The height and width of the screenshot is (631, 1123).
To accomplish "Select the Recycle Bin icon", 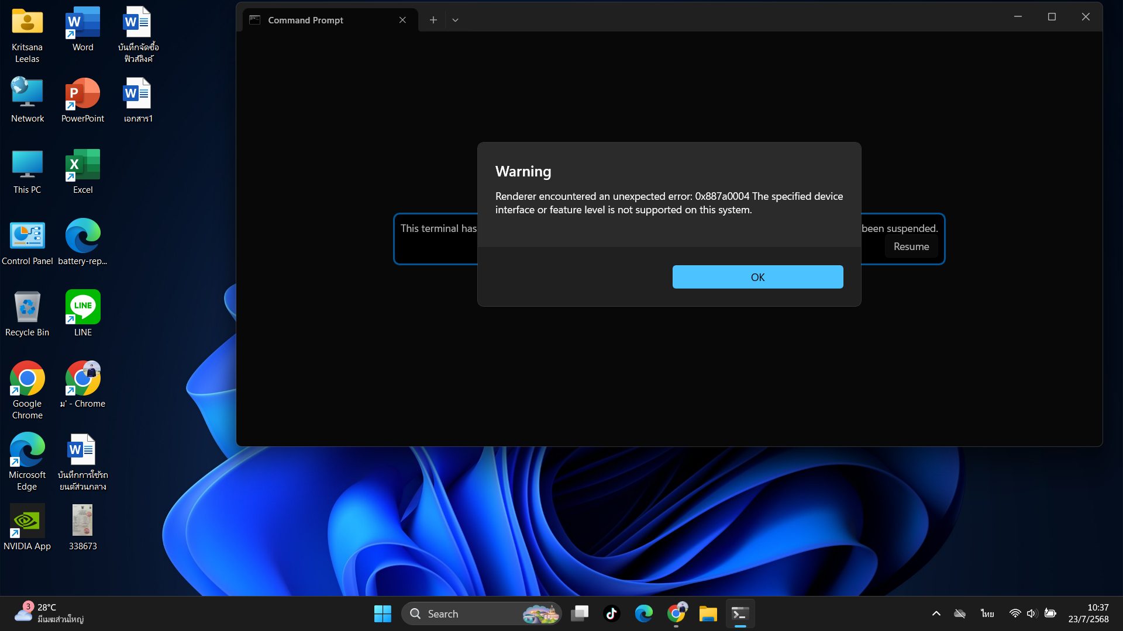I will tap(27, 314).
